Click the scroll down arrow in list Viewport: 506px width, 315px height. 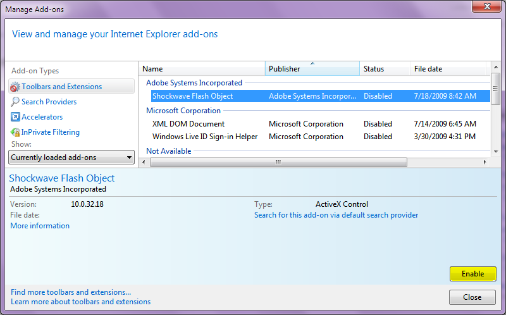(x=496, y=151)
